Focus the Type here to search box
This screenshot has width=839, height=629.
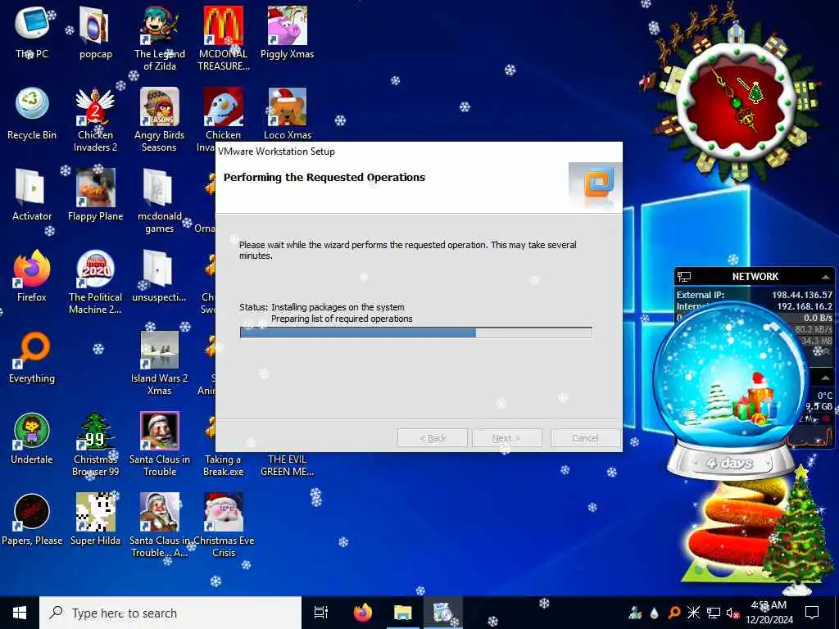click(x=170, y=613)
